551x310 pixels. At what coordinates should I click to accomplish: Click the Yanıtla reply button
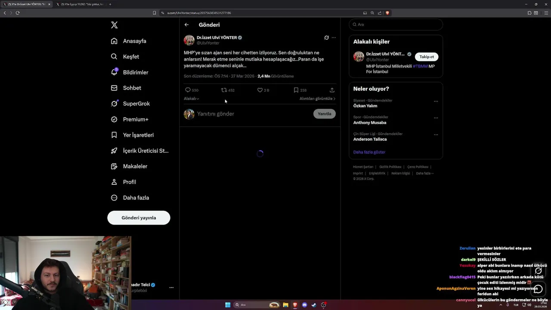[324, 114]
